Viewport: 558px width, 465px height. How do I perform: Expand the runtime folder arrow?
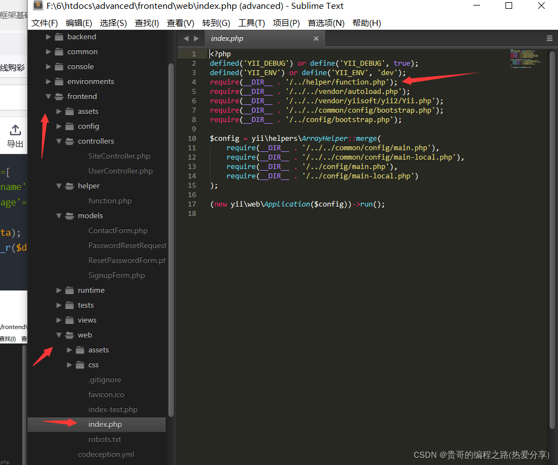[59, 290]
